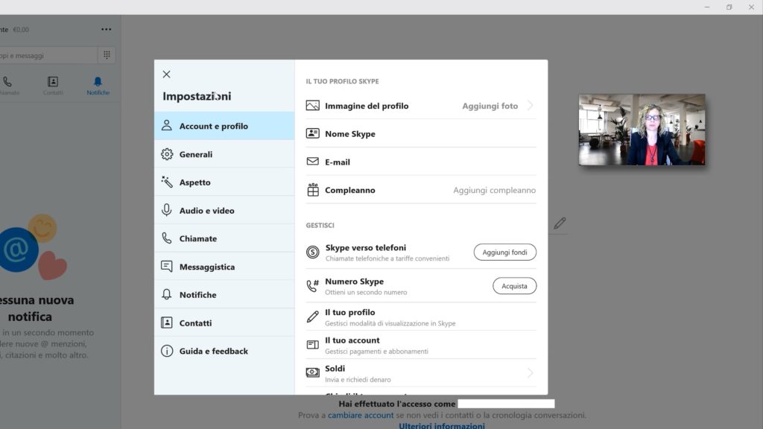
Task: Click the Immagine del profilo camera icon
Action: 312,106
